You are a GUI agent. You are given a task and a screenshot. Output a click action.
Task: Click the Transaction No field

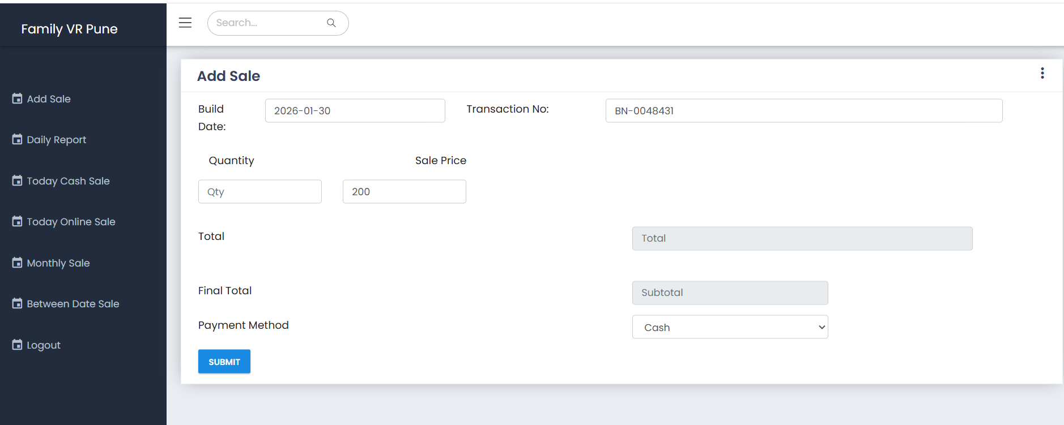pyautogui.click(x=803, y=111)
